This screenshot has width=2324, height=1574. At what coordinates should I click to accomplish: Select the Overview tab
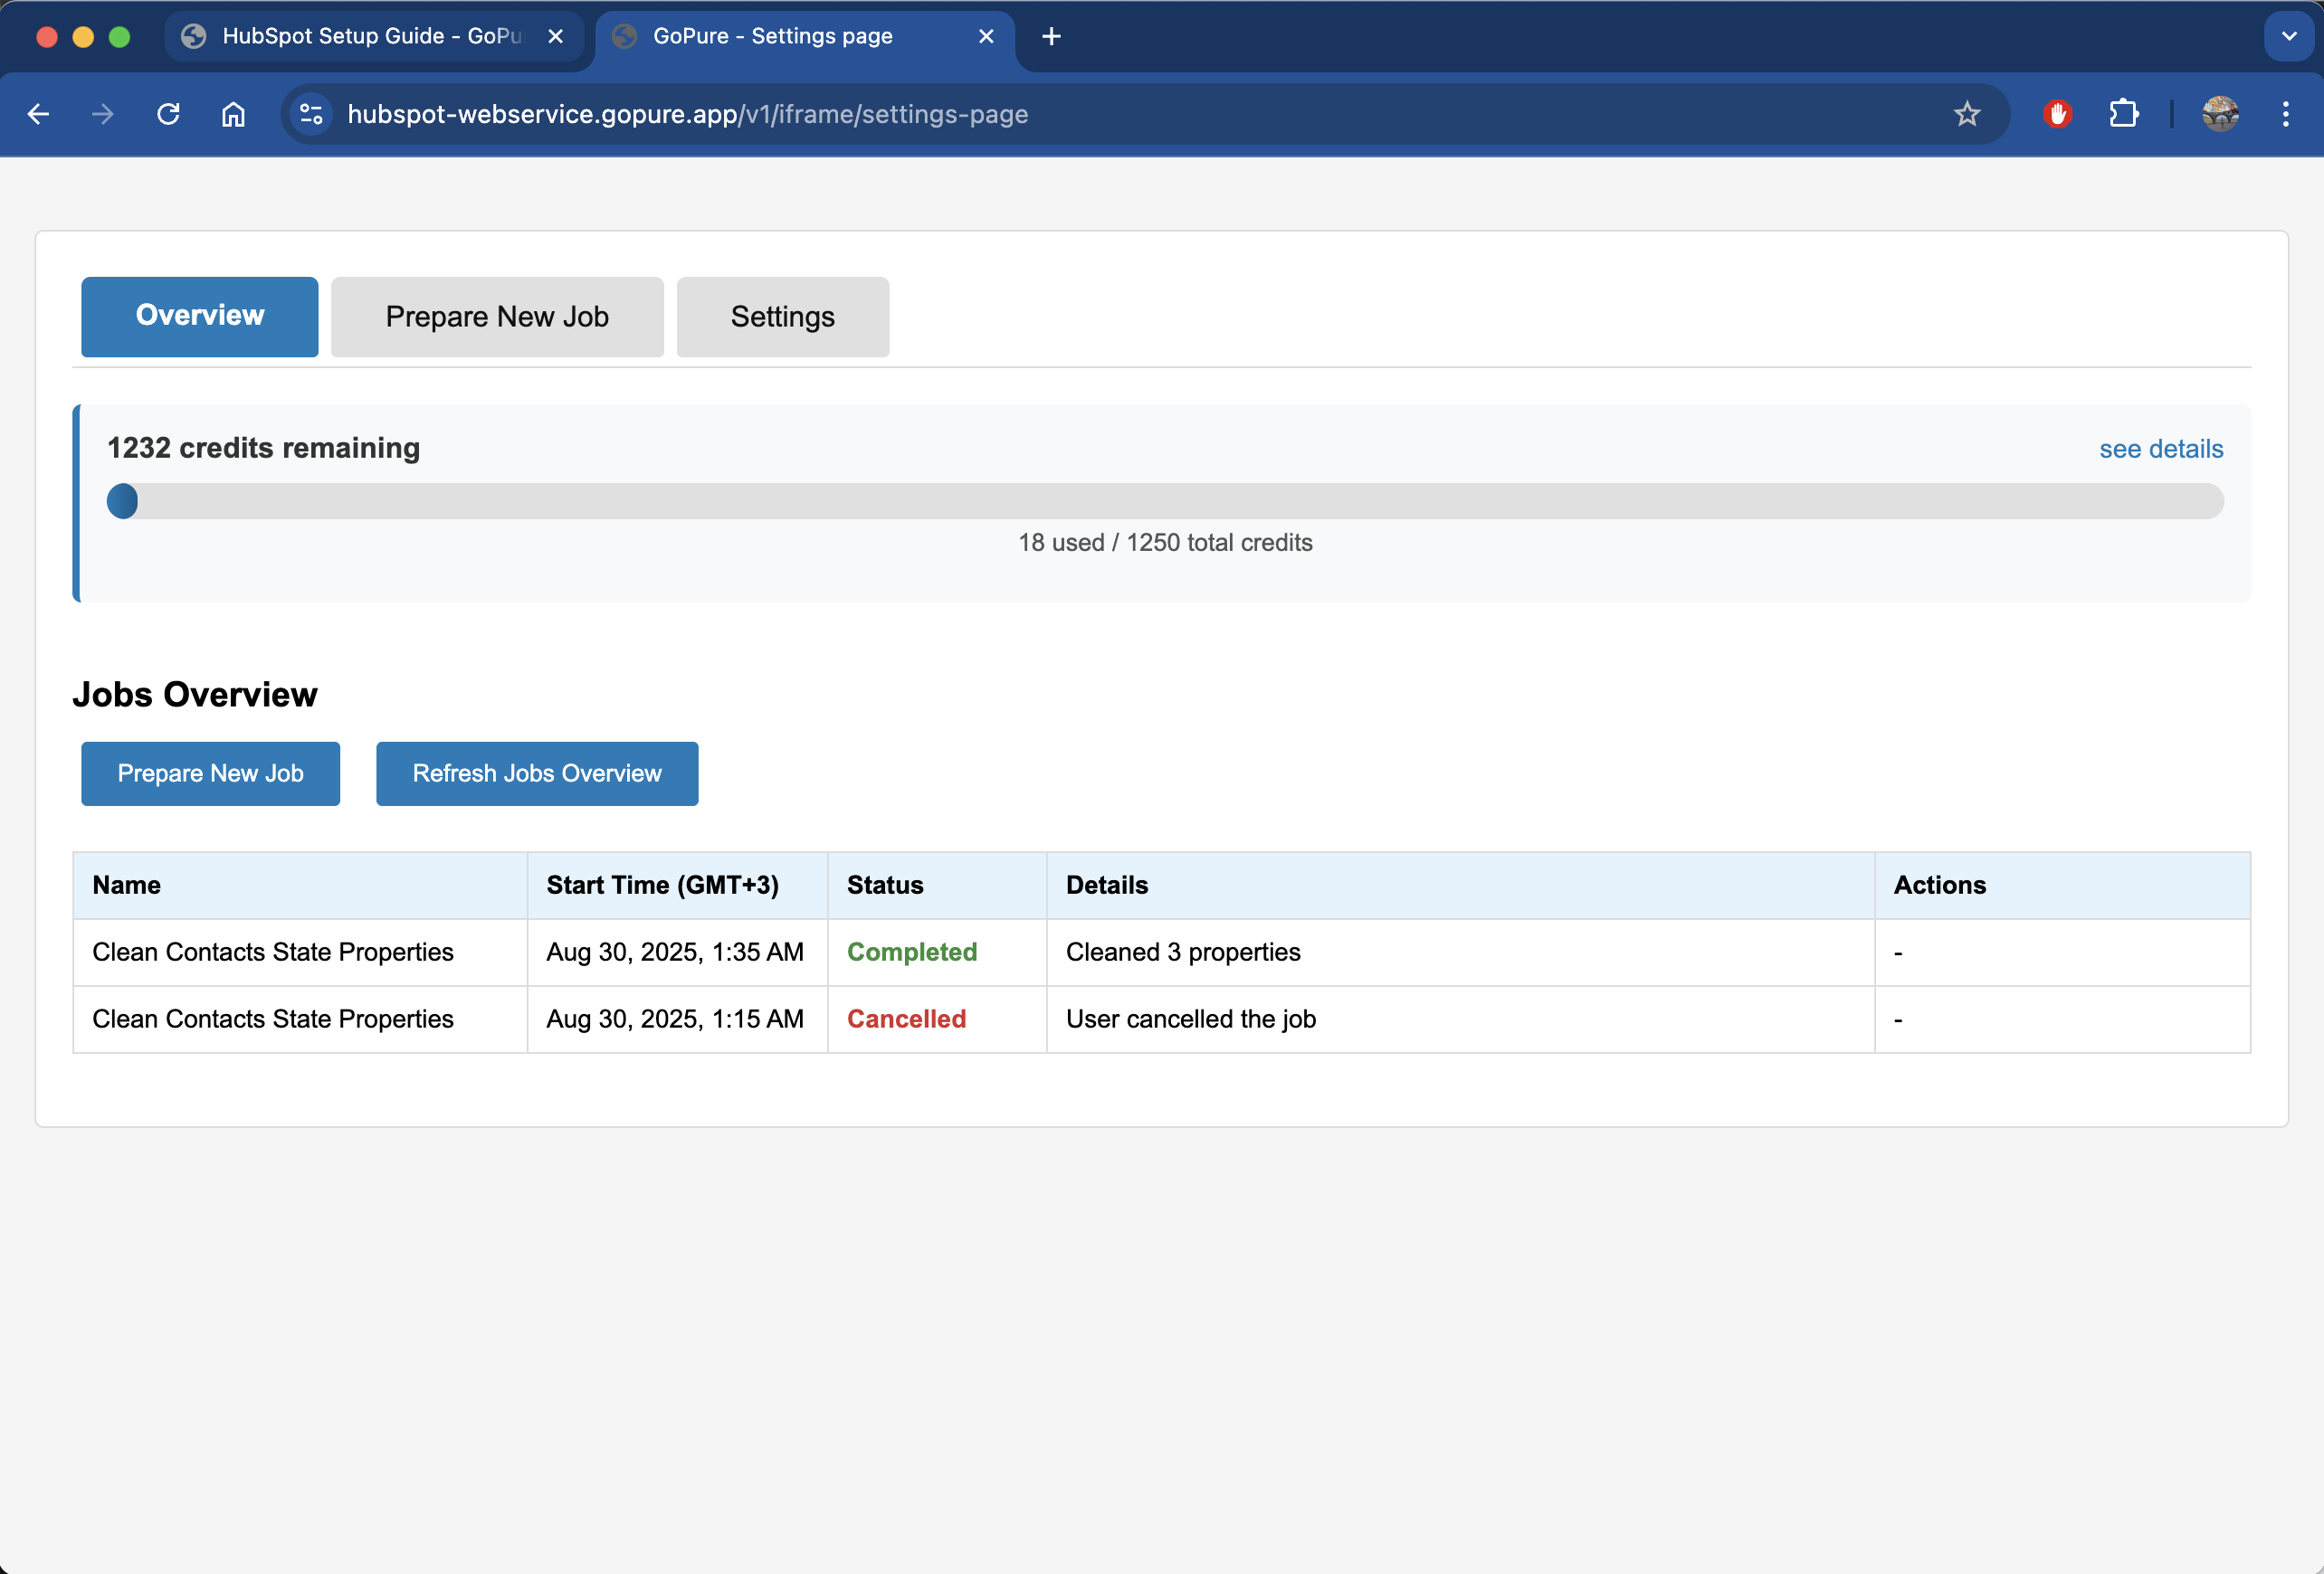pos(200,317)
